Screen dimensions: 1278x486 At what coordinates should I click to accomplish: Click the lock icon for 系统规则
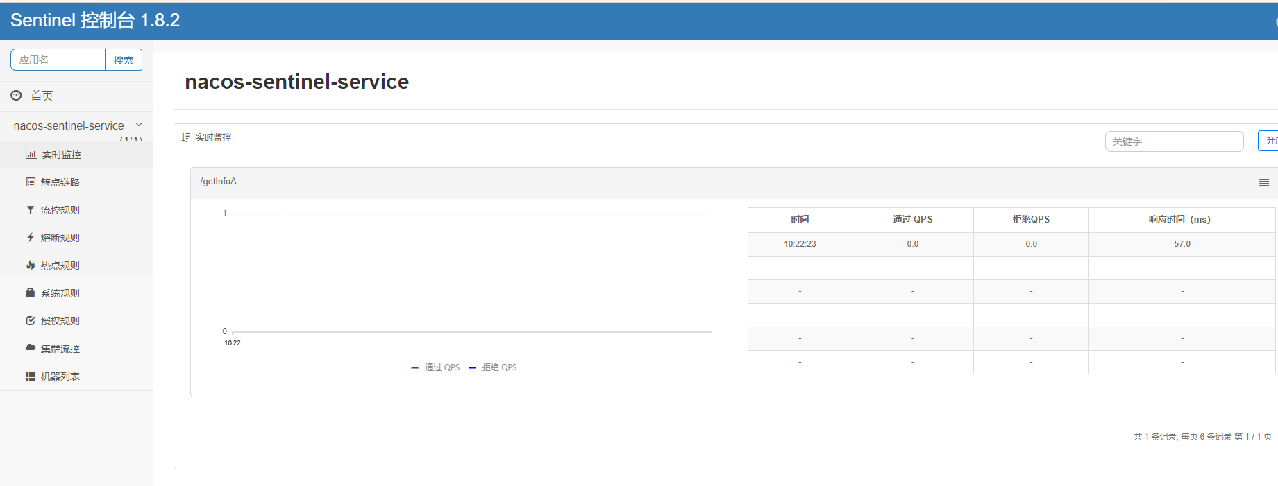click(30, 293)
